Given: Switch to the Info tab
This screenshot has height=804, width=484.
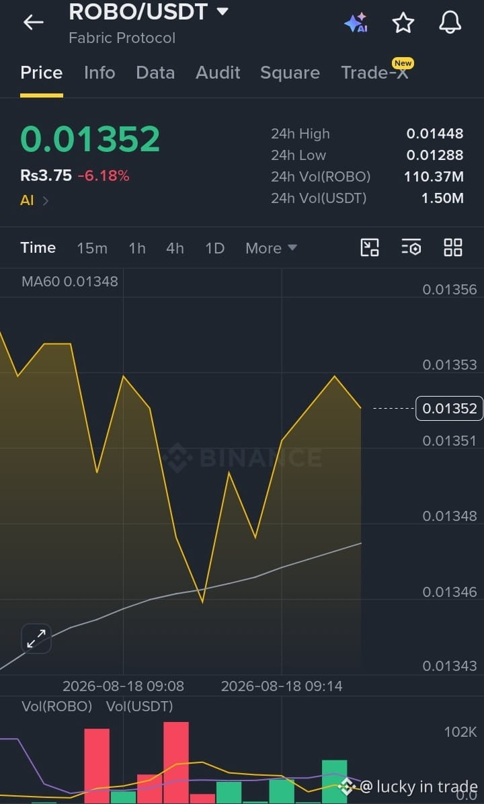Looking at the screenshot, I should click(99, 73).
